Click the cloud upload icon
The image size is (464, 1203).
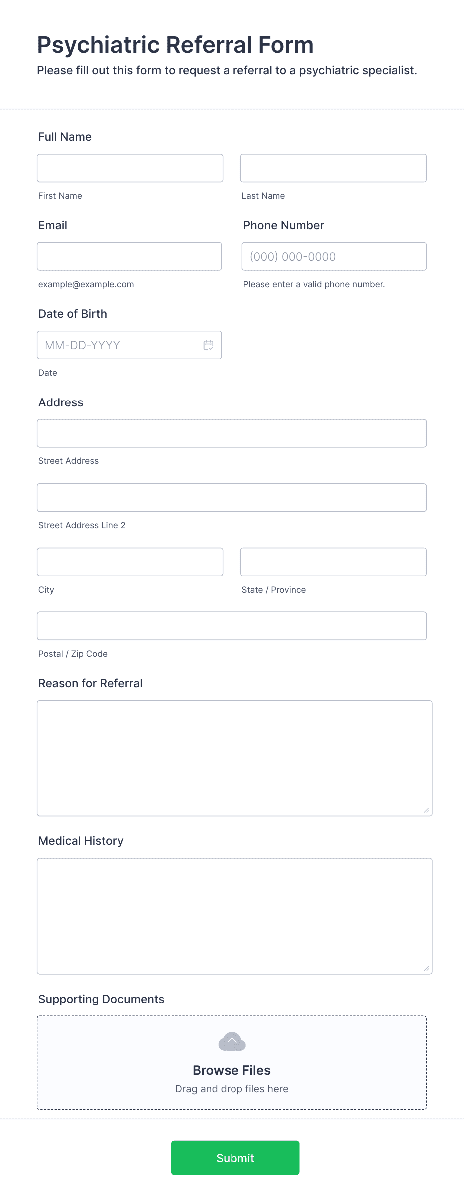click(232, 1041)
